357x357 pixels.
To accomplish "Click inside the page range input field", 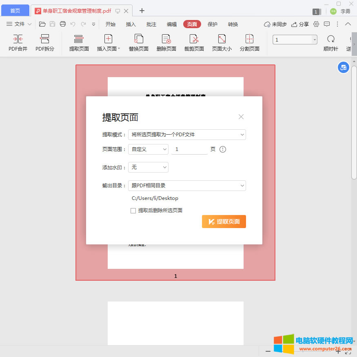I will (x=190, y=149).
